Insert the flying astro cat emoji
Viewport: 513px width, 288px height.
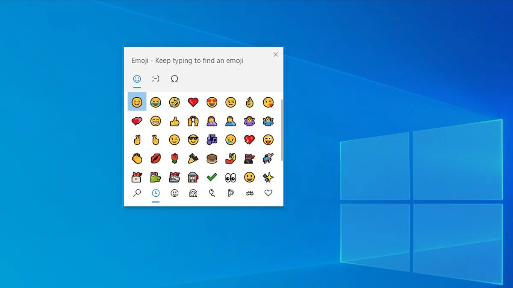tap(268, 159)
